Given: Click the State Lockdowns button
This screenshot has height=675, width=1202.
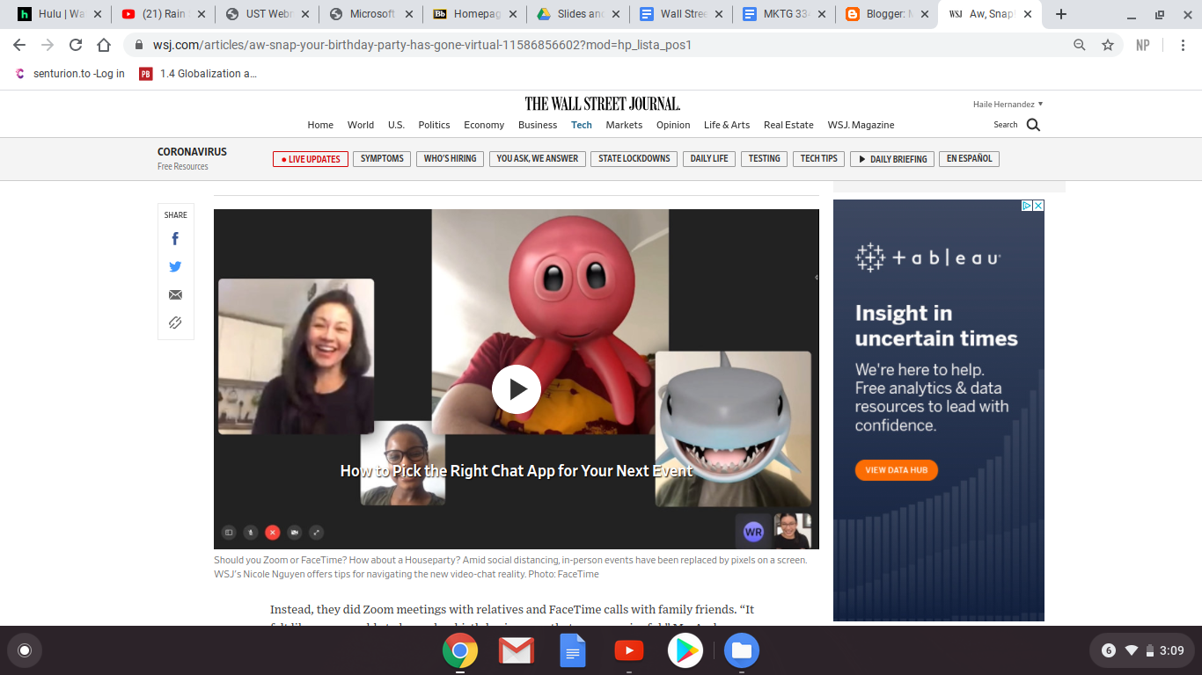Looking at the screenshot, I should click(634, 159).
